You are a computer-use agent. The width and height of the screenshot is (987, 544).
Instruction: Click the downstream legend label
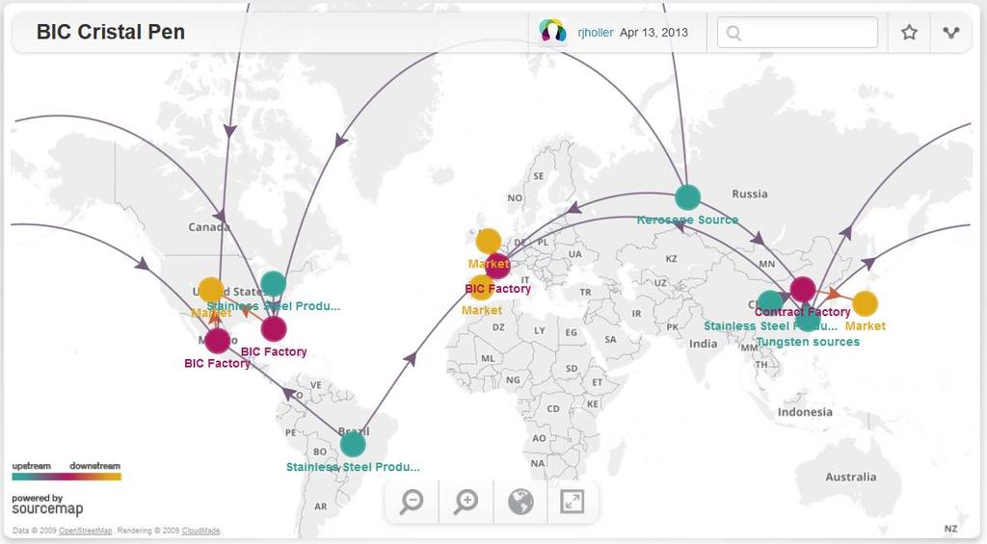(95, 466)
